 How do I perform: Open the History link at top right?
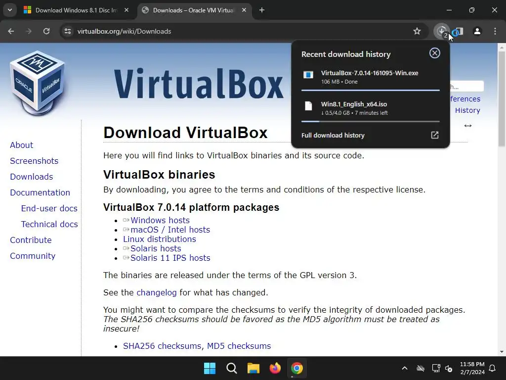(x=467, y=110)
